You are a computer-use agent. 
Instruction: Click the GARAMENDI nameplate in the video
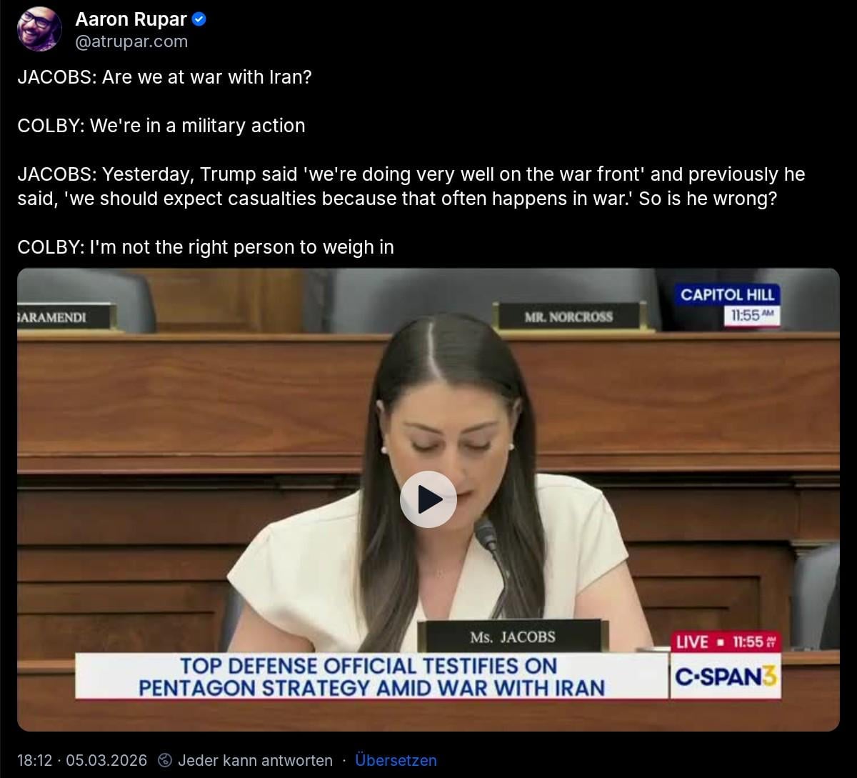pyautogui.click(x=65, y=317)
